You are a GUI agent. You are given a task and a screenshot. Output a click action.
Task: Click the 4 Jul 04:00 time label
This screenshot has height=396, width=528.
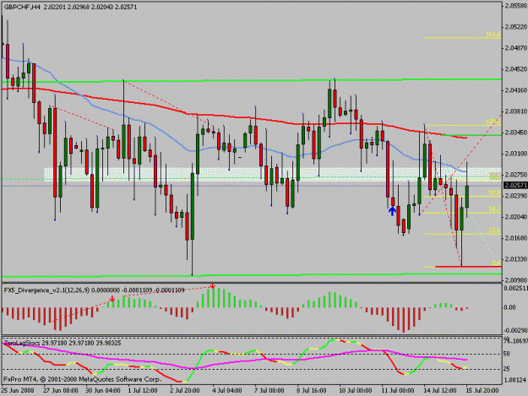227,390
